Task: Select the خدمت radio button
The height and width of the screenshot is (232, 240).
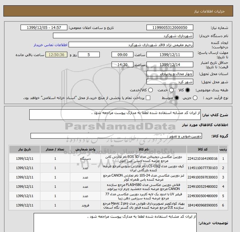Action: tap(171, 90)
